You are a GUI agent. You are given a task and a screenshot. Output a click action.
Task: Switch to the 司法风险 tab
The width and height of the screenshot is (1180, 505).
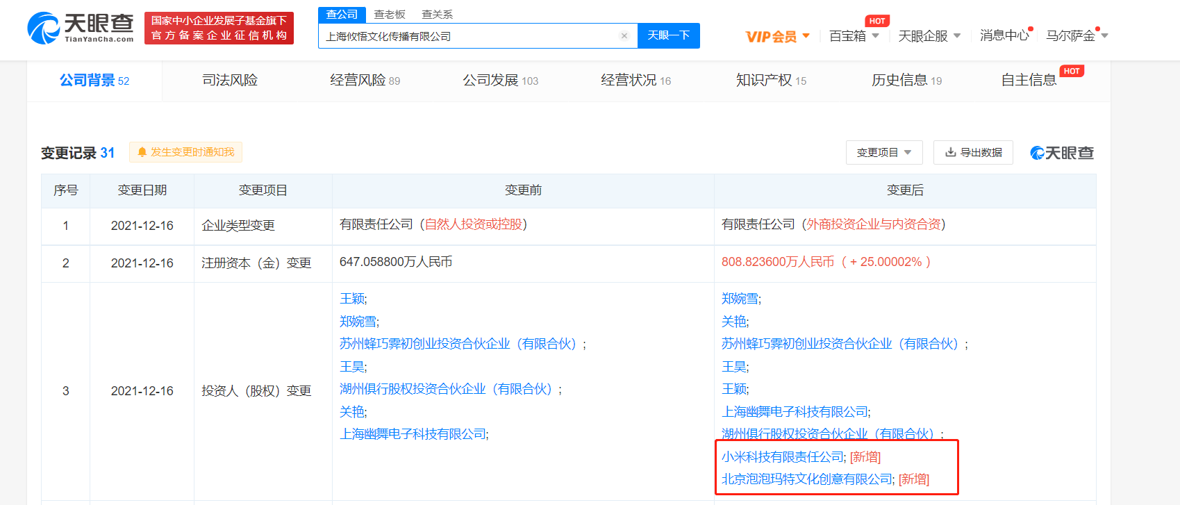tap(230, 81)
